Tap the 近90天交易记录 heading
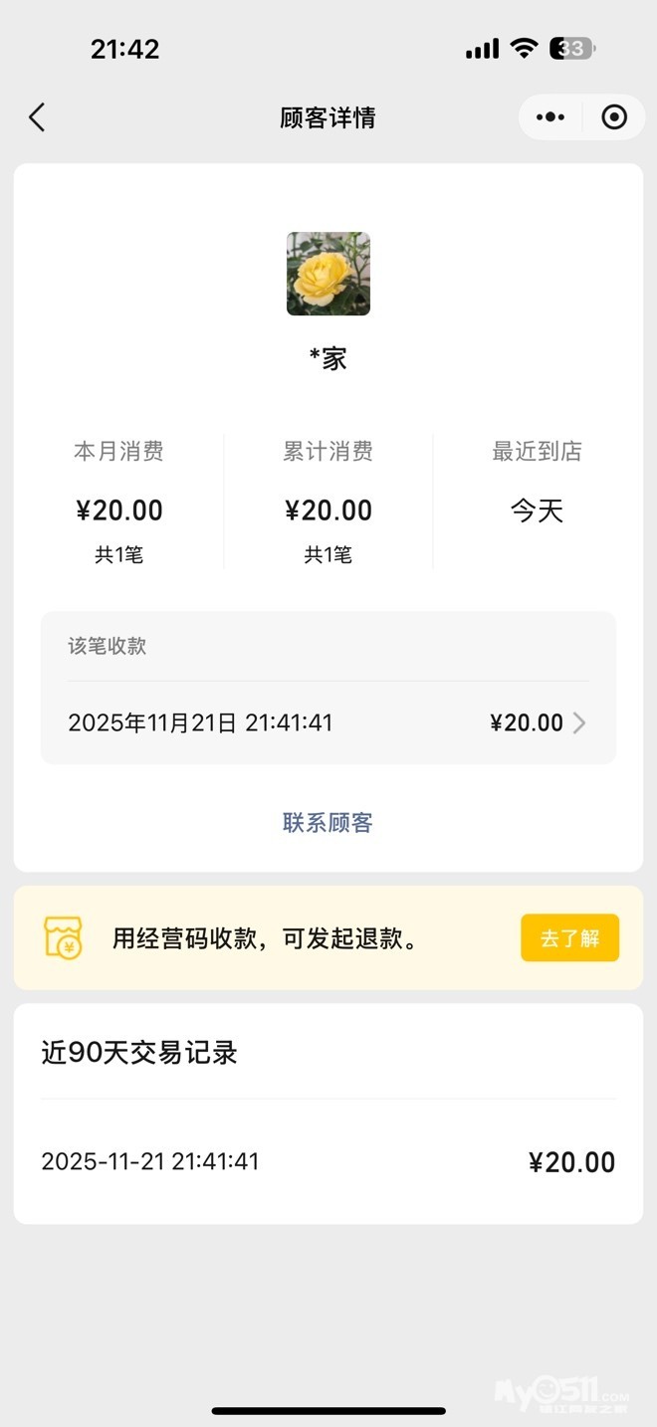 [139, 1053]
